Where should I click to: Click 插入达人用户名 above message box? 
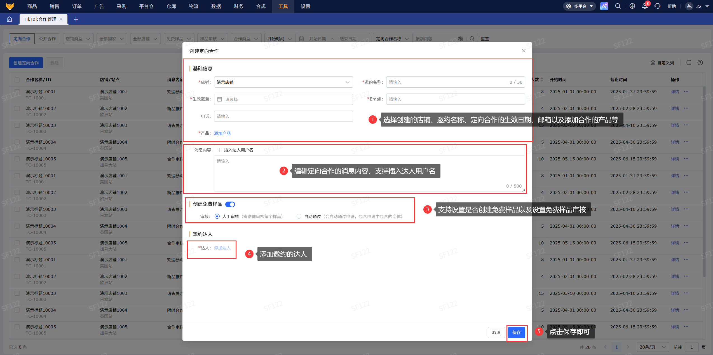click(235, 150)
